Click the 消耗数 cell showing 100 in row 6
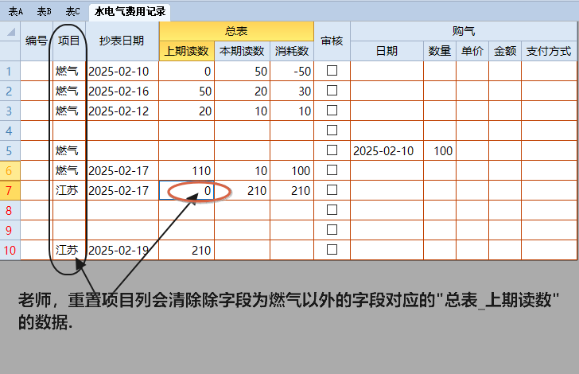579x374 pixels. pyautogui.click(x=292, y=171)
